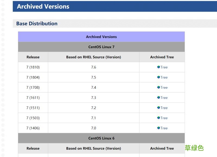
Task: Click the globe icon beside Tree for RHEL 7.2
Action: coord(158,108)
